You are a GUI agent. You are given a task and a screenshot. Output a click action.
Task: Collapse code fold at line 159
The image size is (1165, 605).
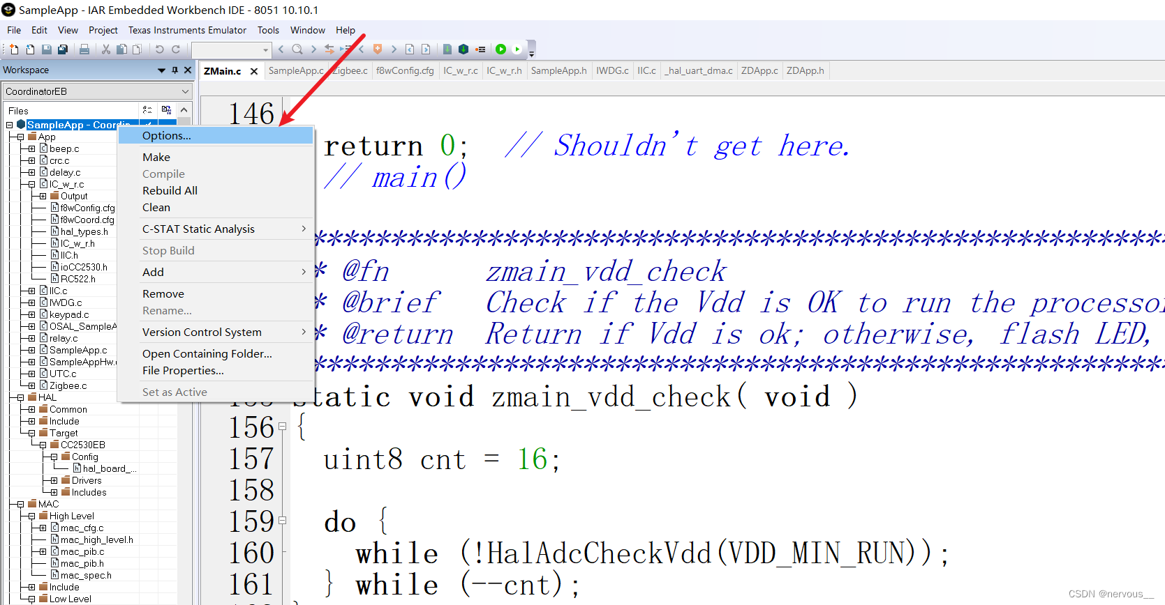pos(283,521)
